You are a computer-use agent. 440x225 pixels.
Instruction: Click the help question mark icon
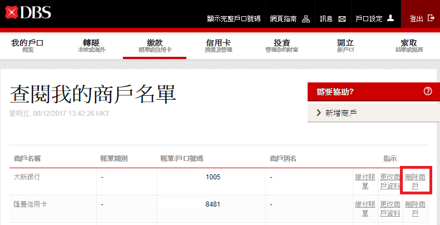pos(428,91)
